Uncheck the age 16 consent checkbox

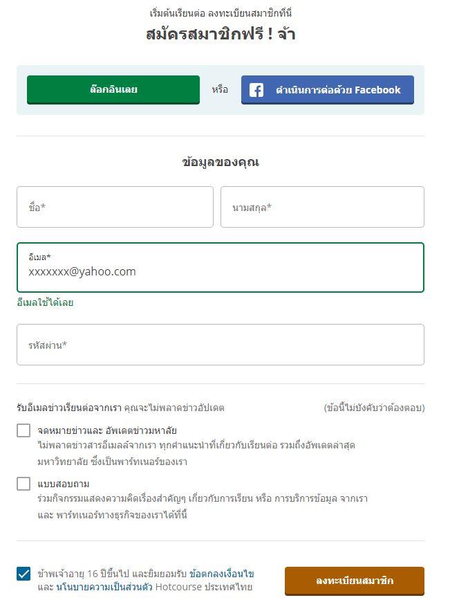pos(24,574)
